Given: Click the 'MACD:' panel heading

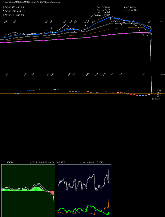Looking at the screenshot, I should [x=10, y=162].
